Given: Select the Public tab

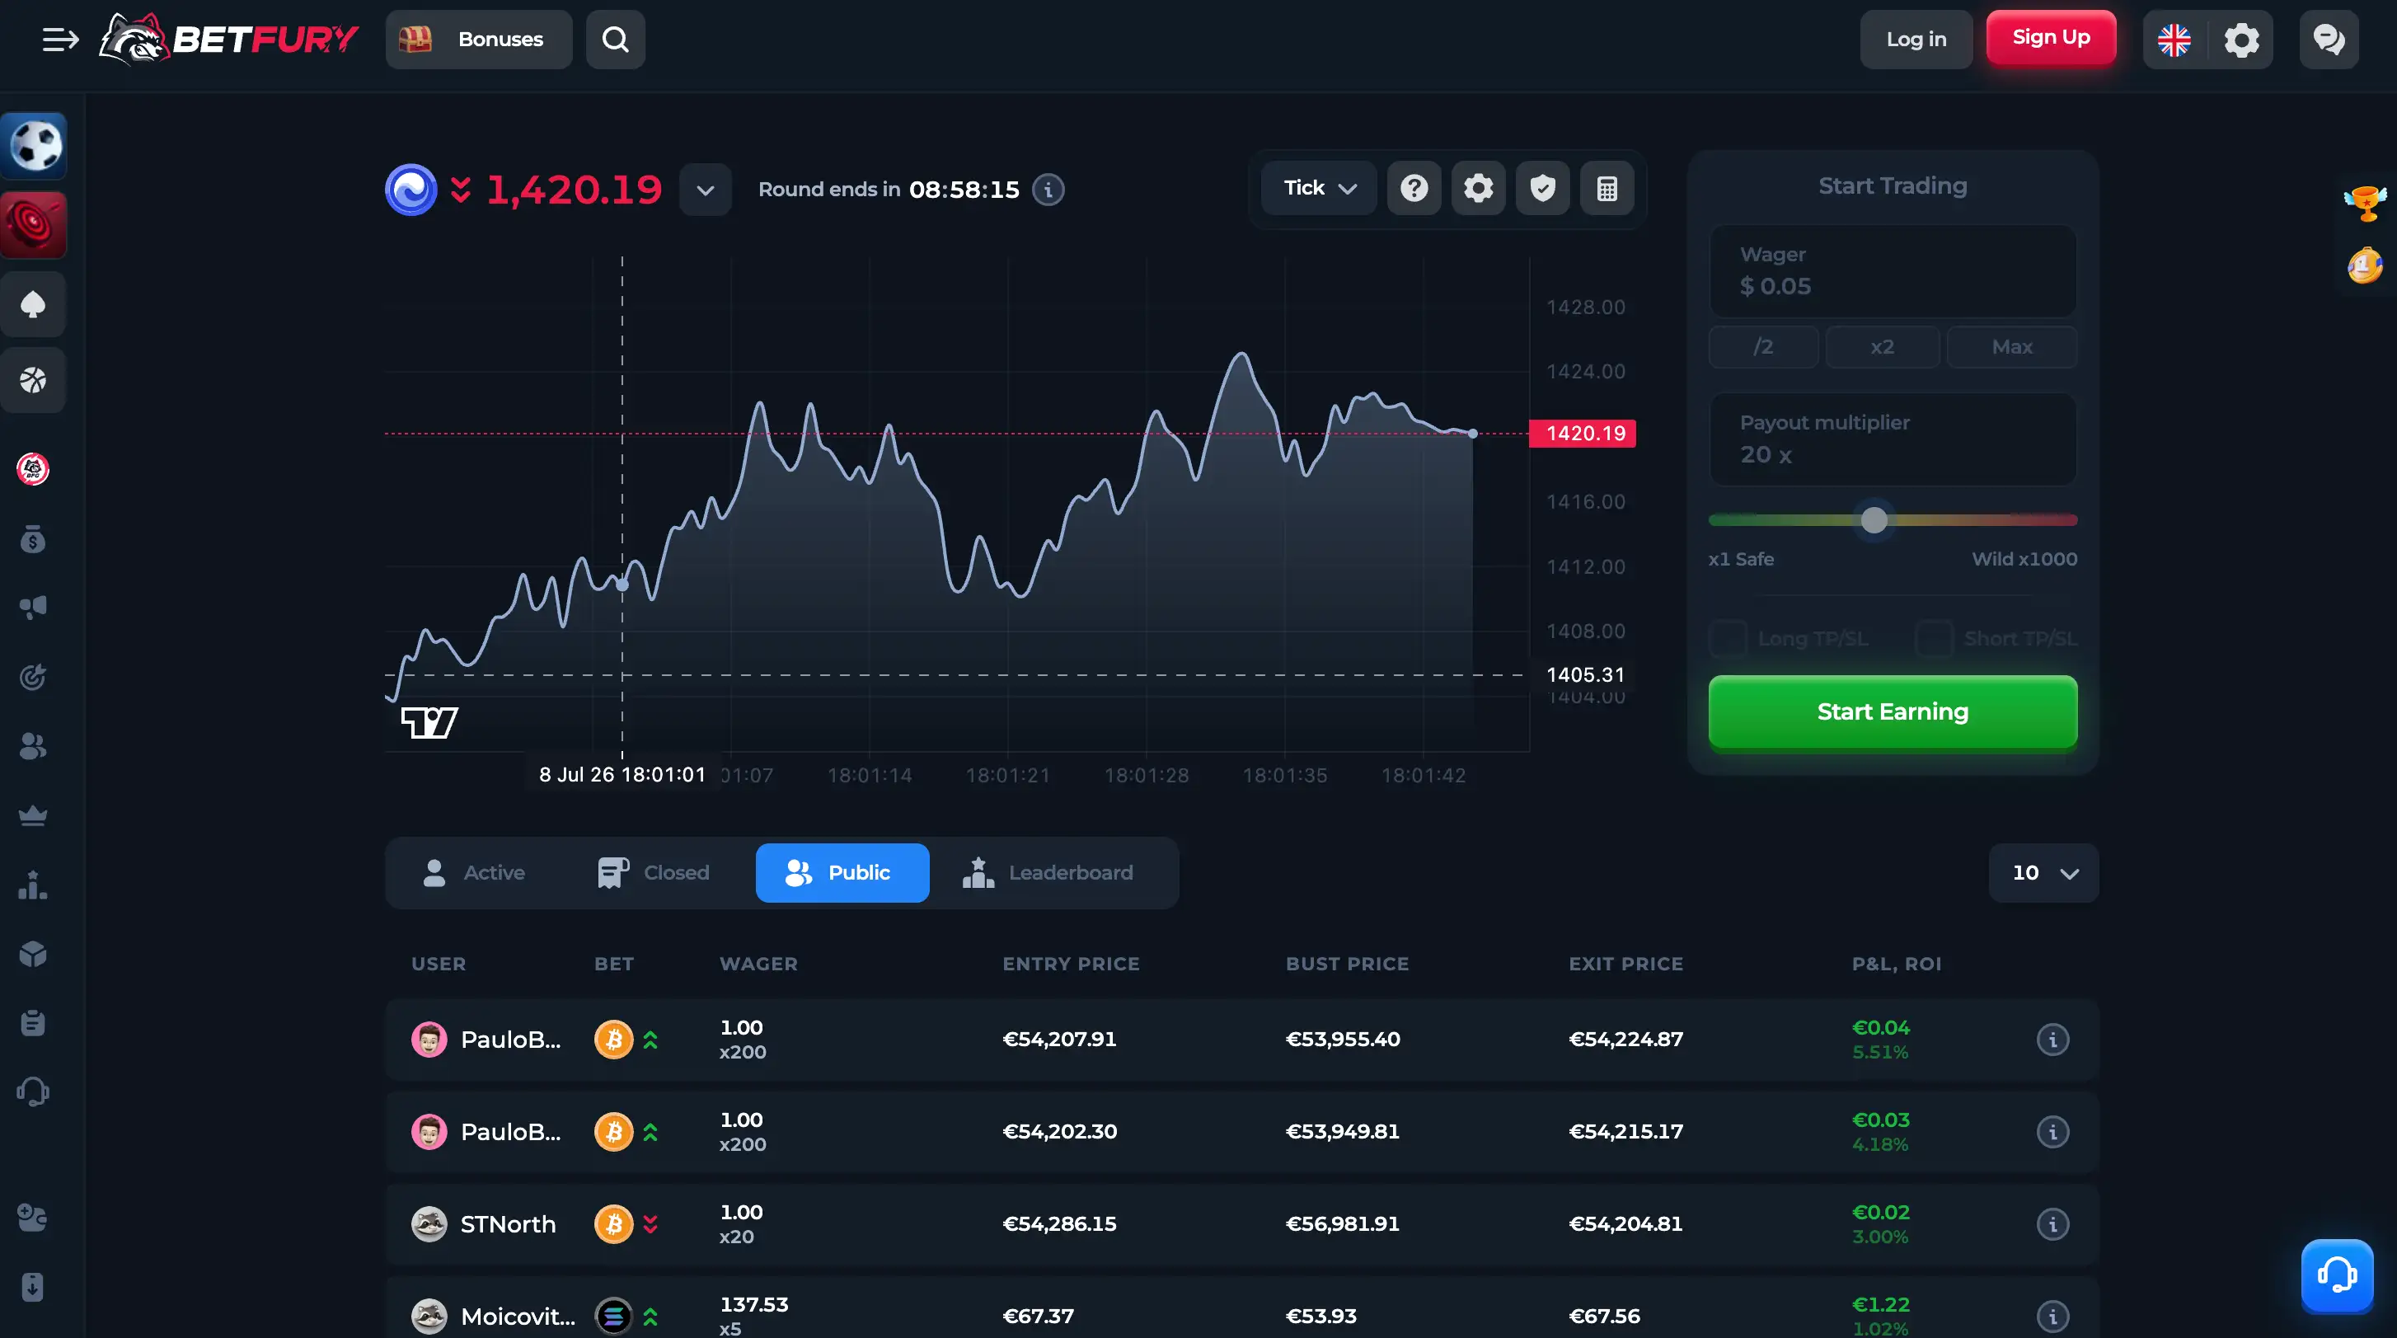Looking at the screenshot, I should point(842,872).
